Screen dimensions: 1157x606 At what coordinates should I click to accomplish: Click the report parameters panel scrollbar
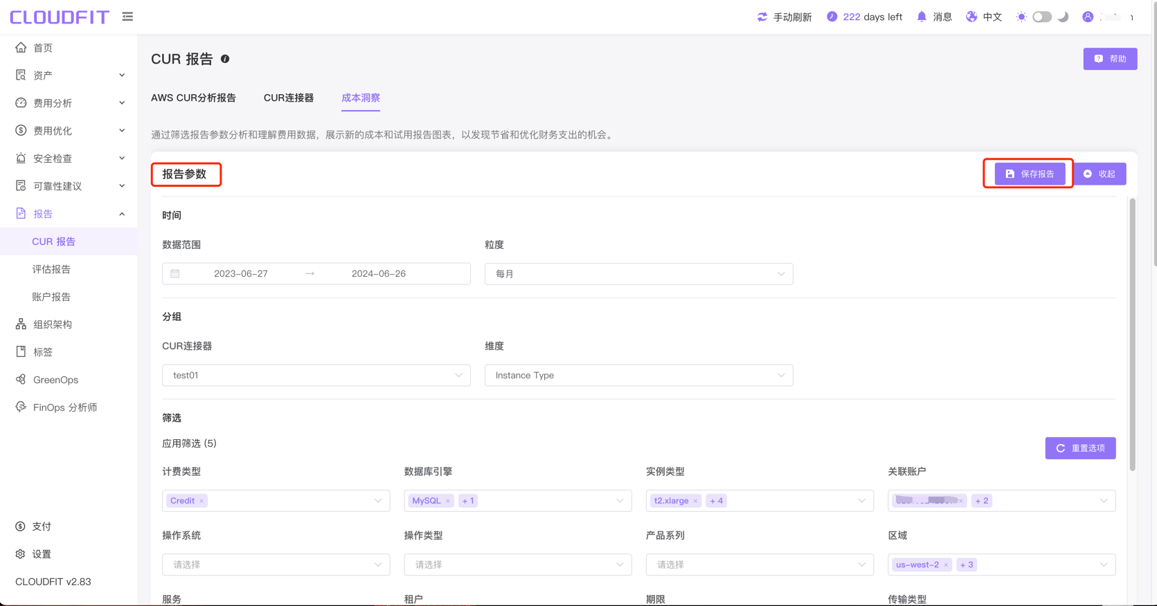pos(1132,334)
